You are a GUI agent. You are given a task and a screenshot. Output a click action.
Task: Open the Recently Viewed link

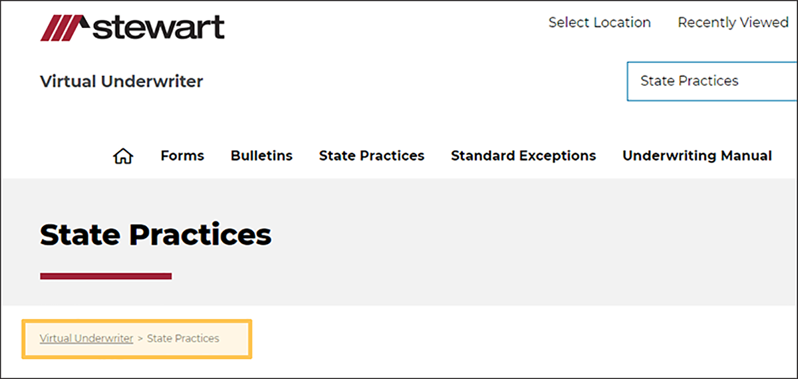tap(733, 23)
